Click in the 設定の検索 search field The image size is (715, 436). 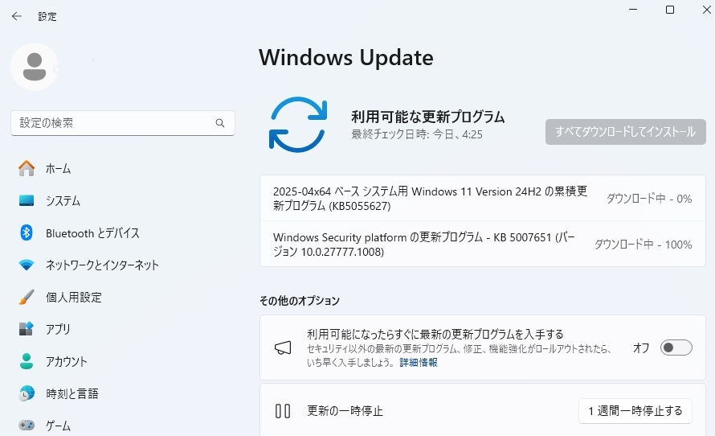[123, 123]
